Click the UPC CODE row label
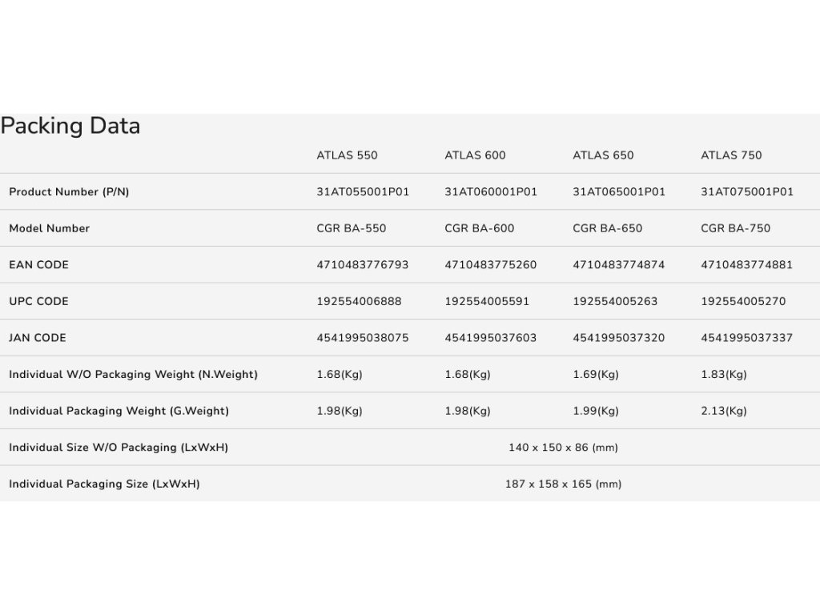Screen dimensions: 820x615 tap(38, 302)
